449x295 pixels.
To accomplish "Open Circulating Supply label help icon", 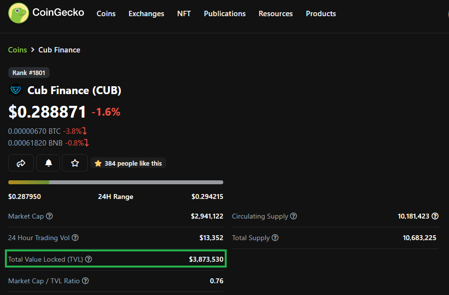I will (293, 216).
